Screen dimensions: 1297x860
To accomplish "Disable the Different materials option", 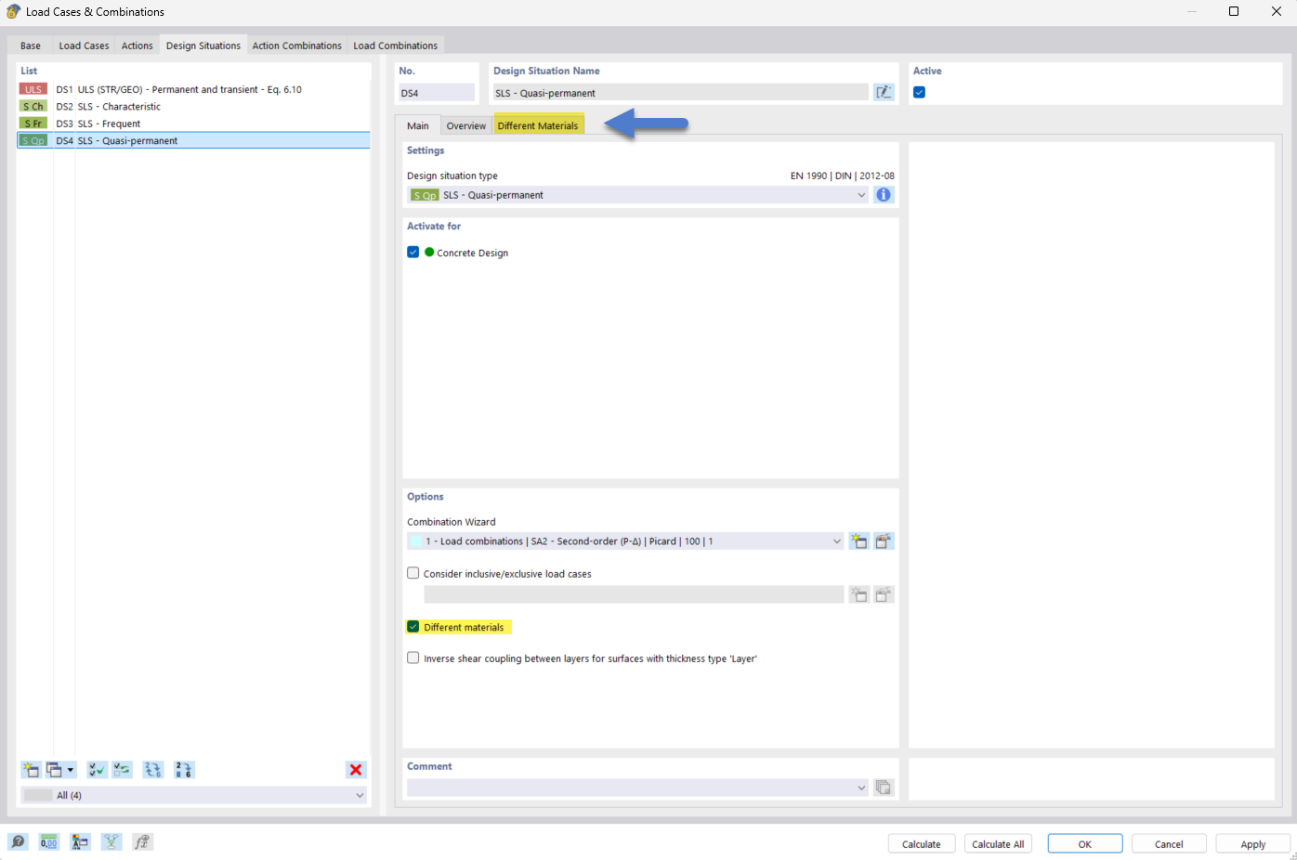I will [x=413, y=626].
